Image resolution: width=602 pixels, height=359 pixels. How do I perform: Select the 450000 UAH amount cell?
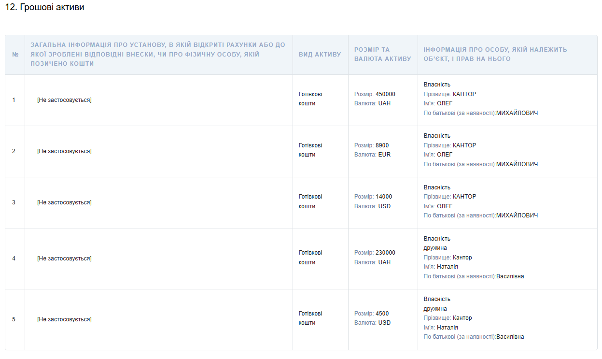pyautogui.click(x=375, y=99)
